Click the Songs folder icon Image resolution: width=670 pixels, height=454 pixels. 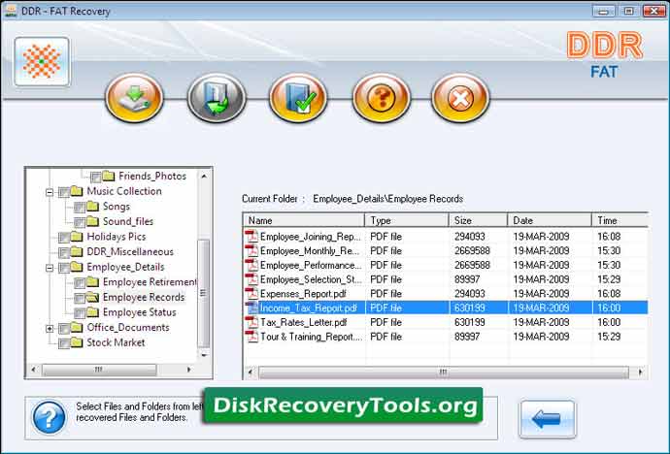click(92, 207)
